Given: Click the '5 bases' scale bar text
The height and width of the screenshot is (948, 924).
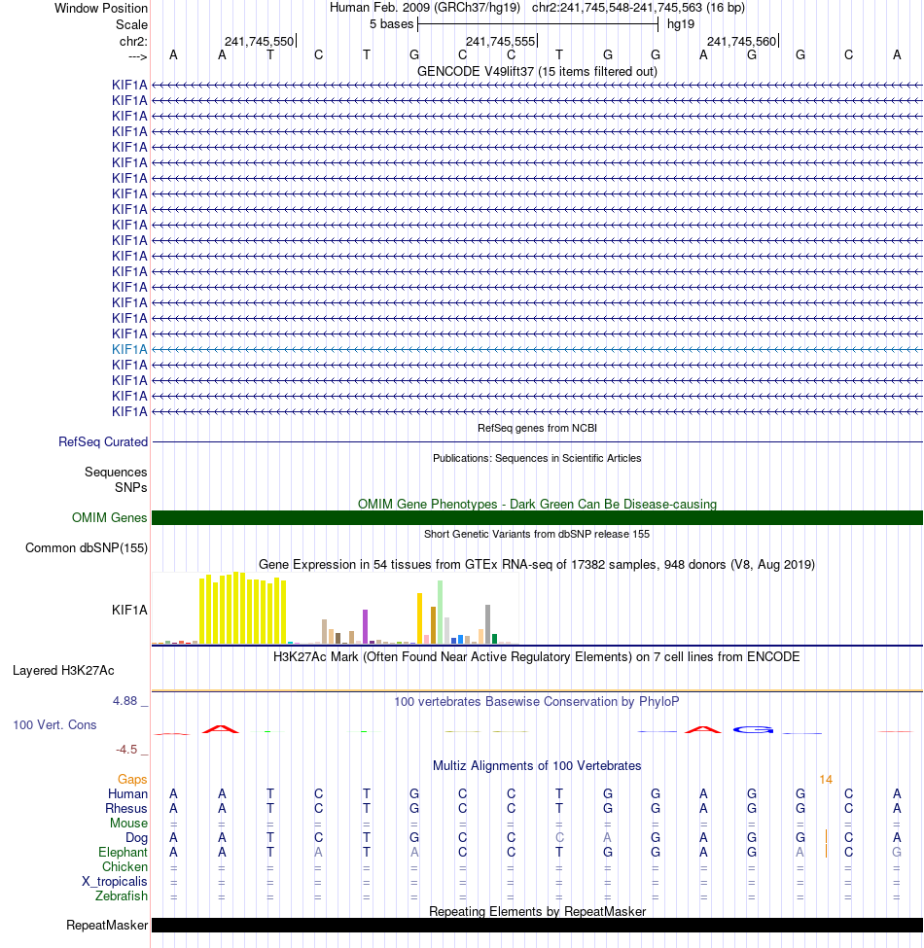Looking at the screenshot, I should pyautogui.click(x=391, y=24).
